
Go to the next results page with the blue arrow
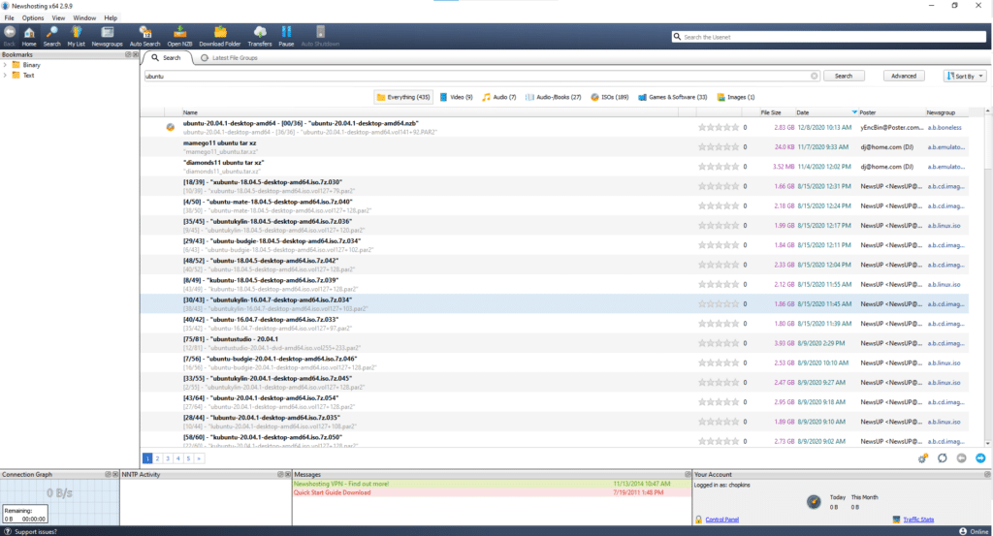tap(980, 458)
